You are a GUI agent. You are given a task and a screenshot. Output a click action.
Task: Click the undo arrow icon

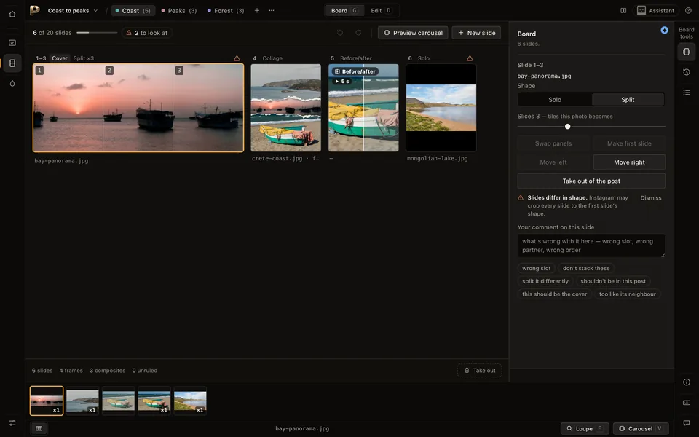coord(340,33)
